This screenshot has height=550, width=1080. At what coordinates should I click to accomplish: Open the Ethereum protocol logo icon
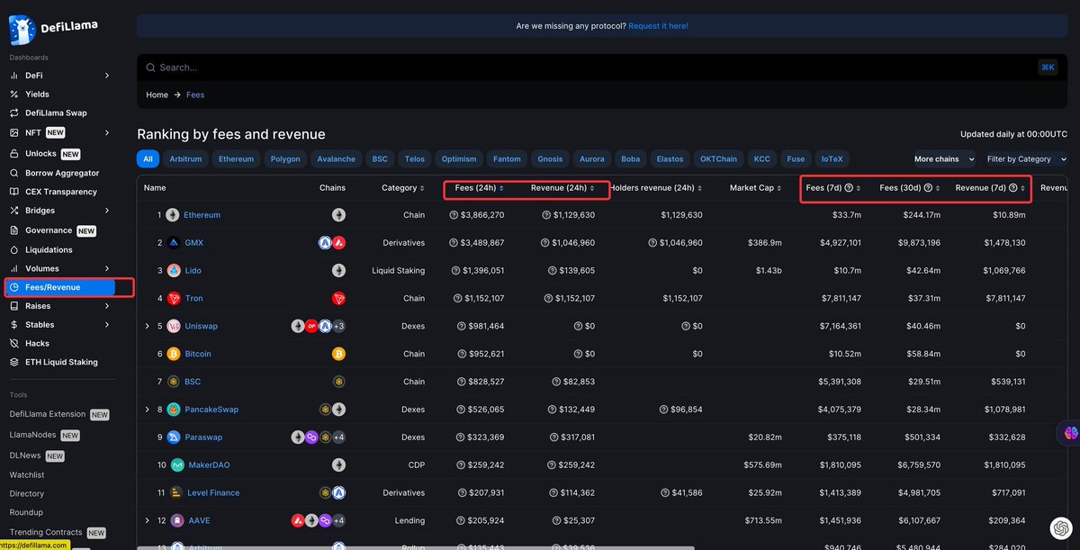(x=173, y=215)
